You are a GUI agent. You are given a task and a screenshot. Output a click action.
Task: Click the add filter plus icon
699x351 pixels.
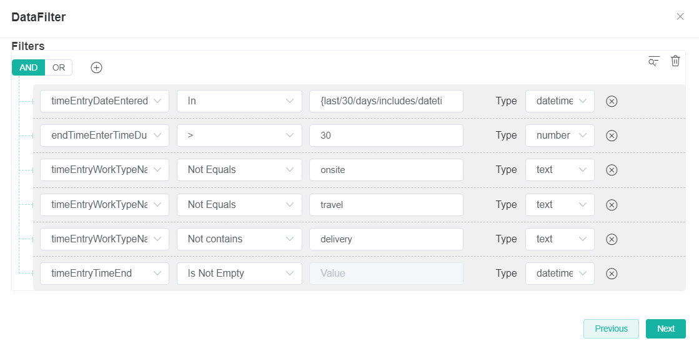[96, 67]
